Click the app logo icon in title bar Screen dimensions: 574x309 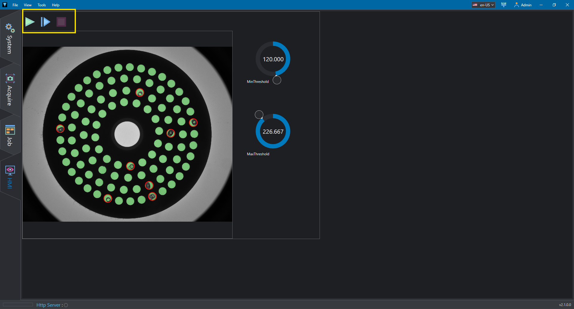[x=5, y=5]
